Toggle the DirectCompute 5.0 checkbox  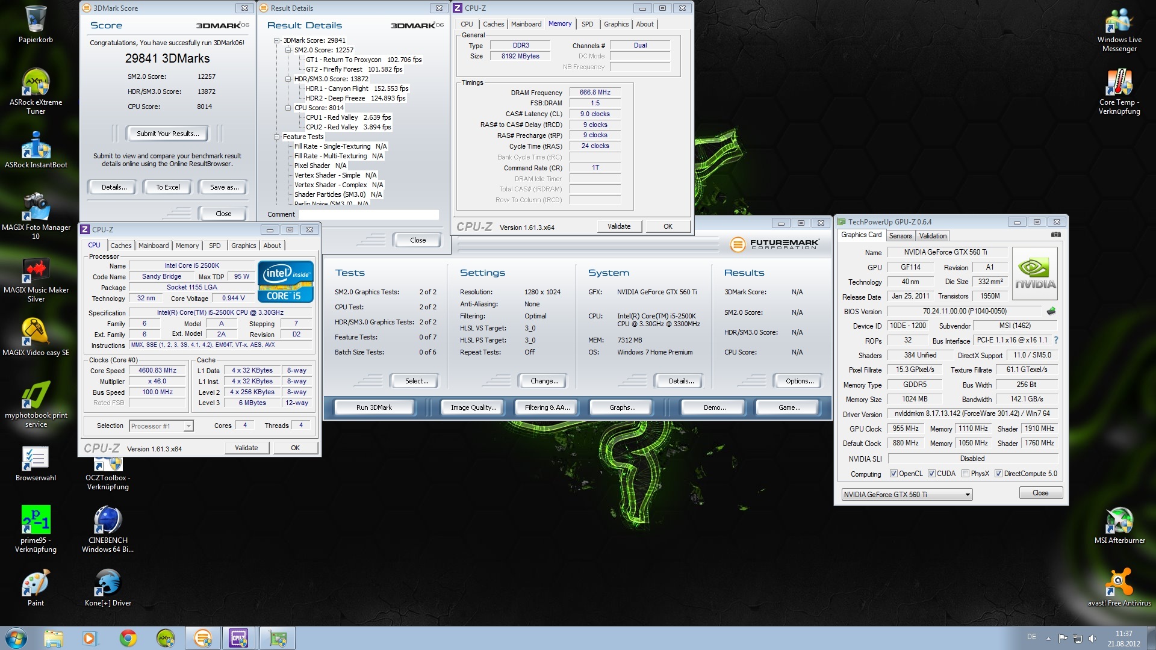(x=998, y=474)
